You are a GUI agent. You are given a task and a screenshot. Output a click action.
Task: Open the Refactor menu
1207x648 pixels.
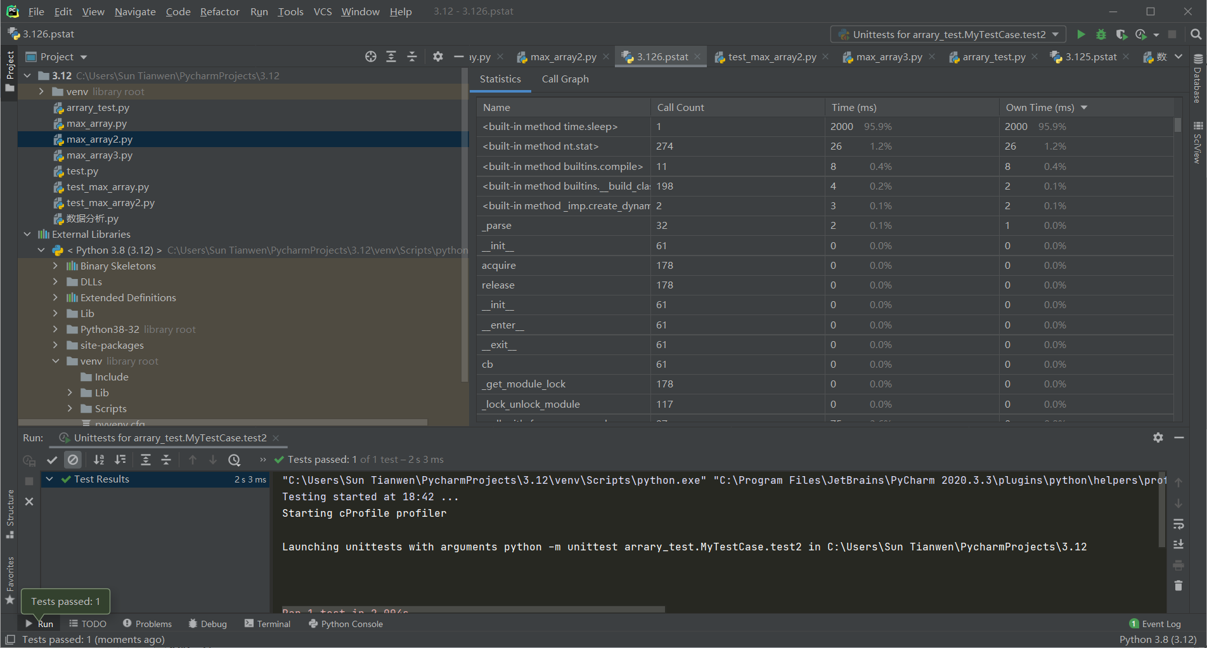[x=219, y=11]
